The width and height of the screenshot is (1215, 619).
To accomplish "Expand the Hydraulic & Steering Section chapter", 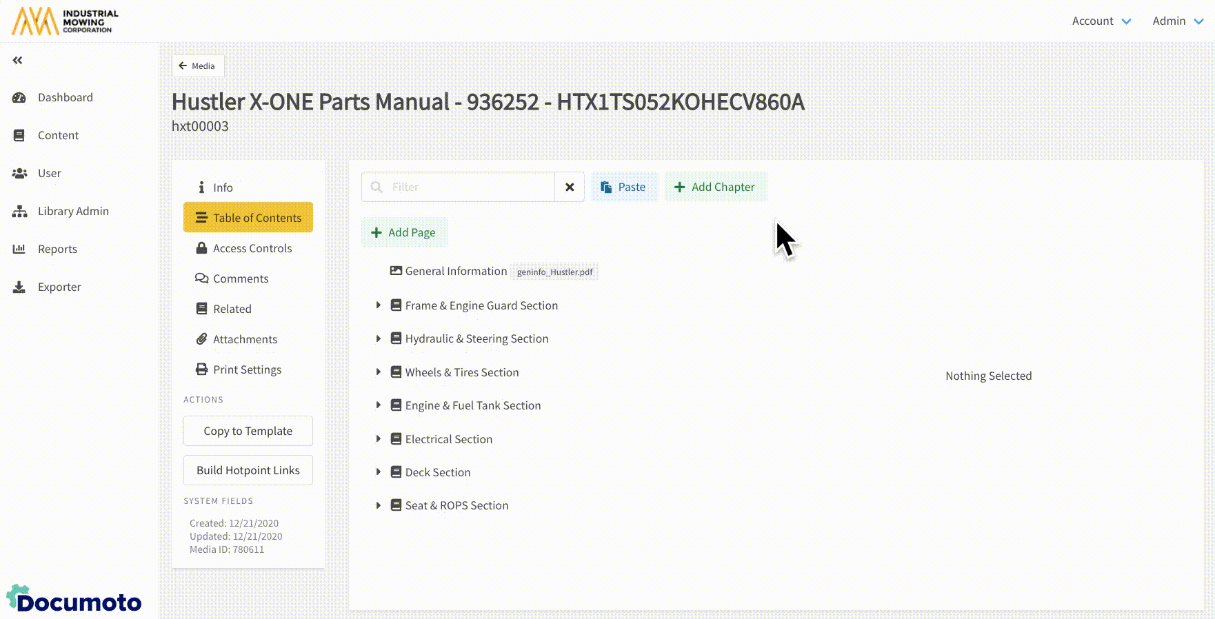I will [378, 338].
